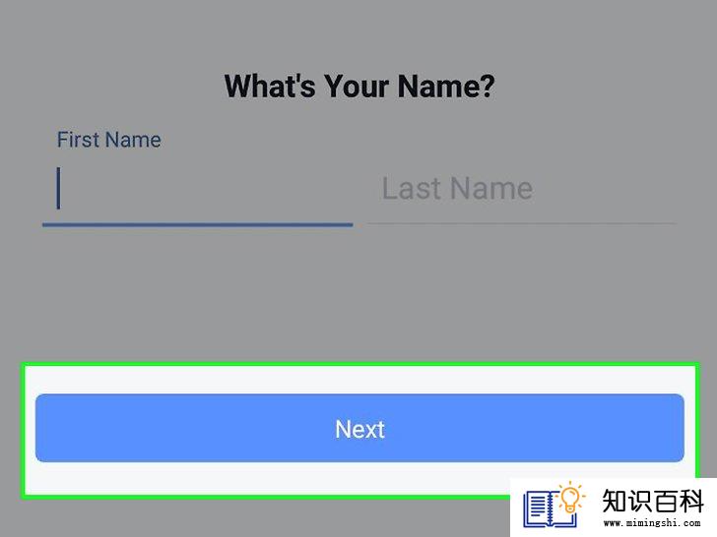Click the 知识百科 logo text

(x=653, y=501)
